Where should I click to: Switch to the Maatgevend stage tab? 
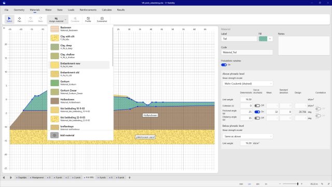[37, 178]
